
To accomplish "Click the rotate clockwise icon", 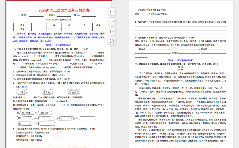I will 112,21.
